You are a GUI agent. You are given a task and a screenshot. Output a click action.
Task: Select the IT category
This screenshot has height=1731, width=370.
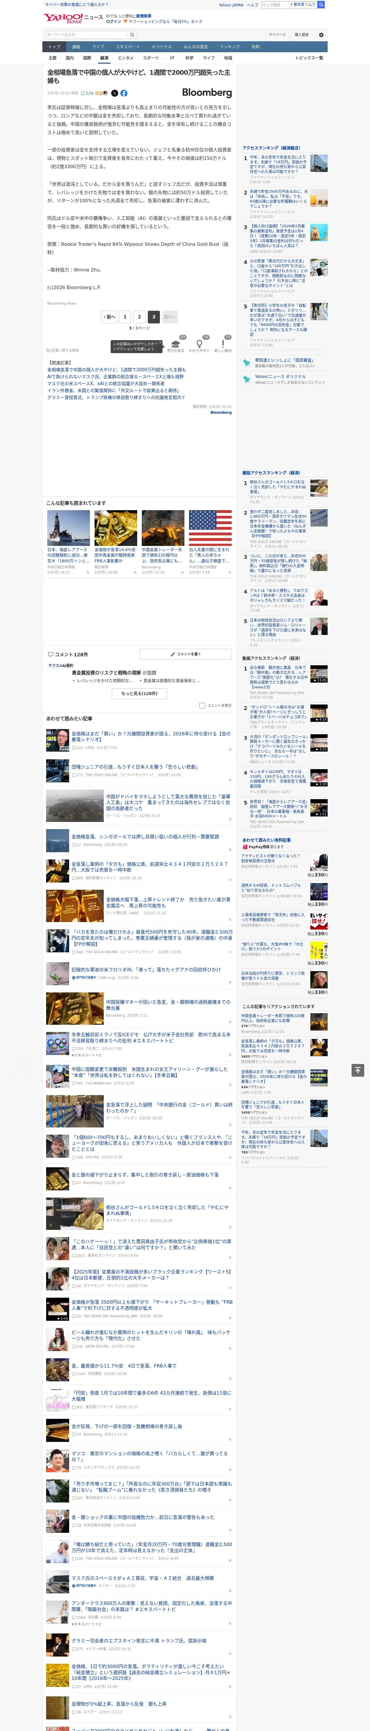[172, 58]
